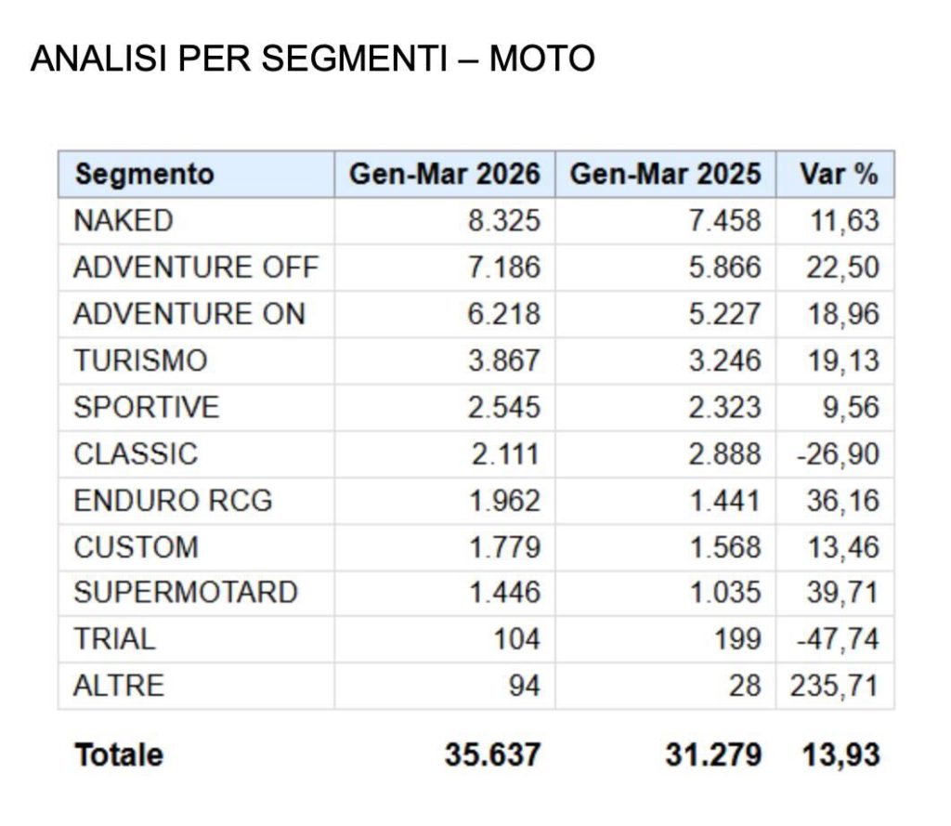Click the Gen-Mar 2025 column header
951x826 pixels.
(x=665, y=174)
